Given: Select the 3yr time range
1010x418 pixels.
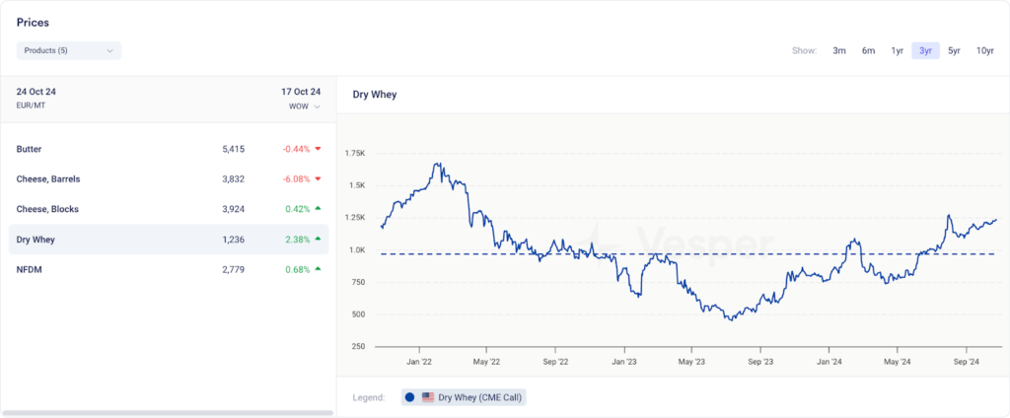Looking at the screenshot, I should pos(925,50).
